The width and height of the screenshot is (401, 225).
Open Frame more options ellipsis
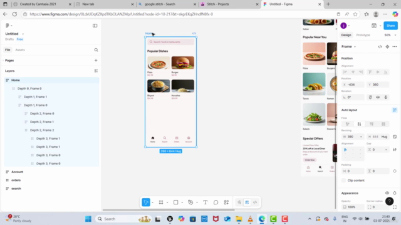click(x=395, y=47)
